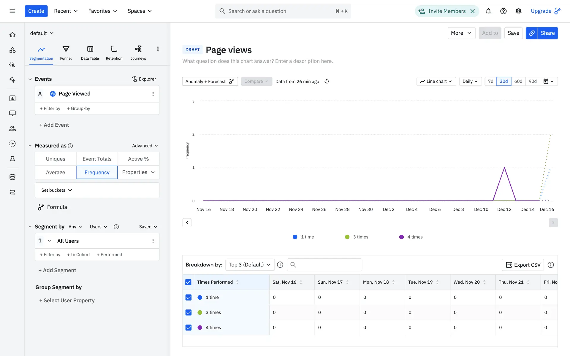
Task: Uncheck the 3 times row checkbox
Action: pos(188,312)
